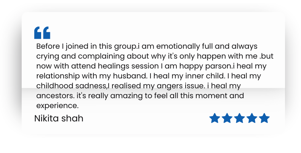Click the blue quotation mark icon
The width and height of the screenshot is (301, 153).
point(42,33)
